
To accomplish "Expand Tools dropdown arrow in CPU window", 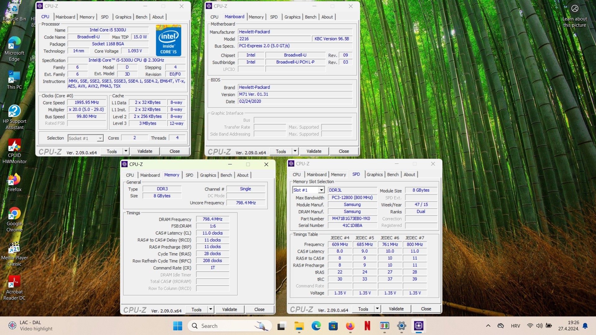I will 126,151.
